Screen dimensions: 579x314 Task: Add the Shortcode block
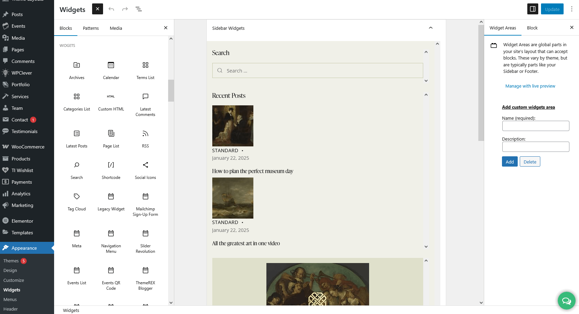(111, 171)
